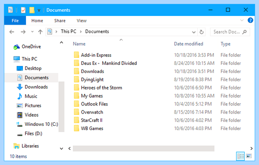Open the Customize Quick Access Toolbar arrow

[x=39, y=10]
